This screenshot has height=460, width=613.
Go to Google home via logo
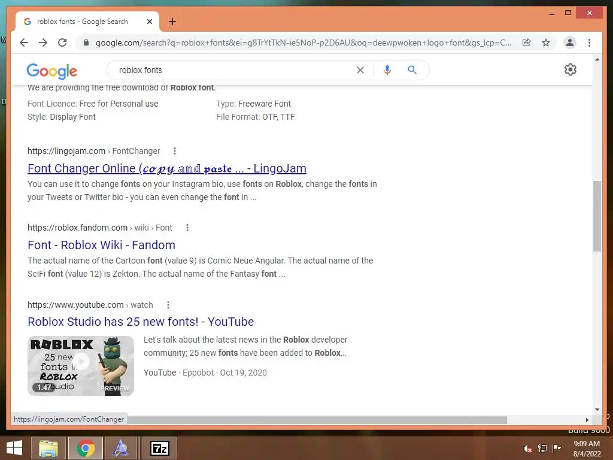(51, 71)
